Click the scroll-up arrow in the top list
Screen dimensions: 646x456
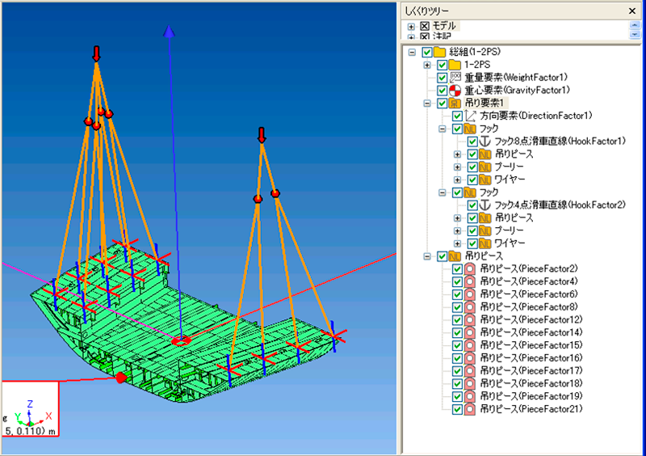[x=635, y=25]
